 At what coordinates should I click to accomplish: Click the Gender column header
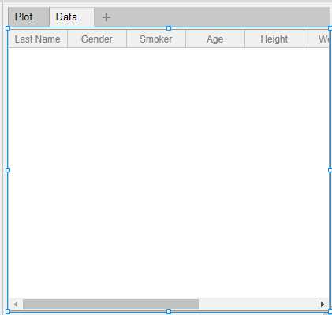tap(97, 39)
